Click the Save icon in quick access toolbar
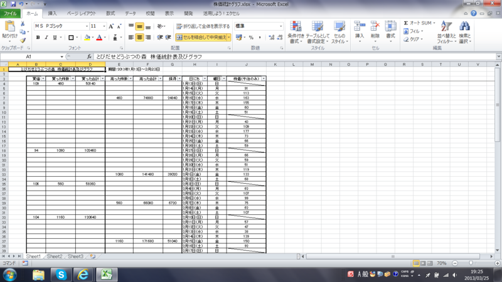This screenshot has width=502, height=282. pos(13,4)
